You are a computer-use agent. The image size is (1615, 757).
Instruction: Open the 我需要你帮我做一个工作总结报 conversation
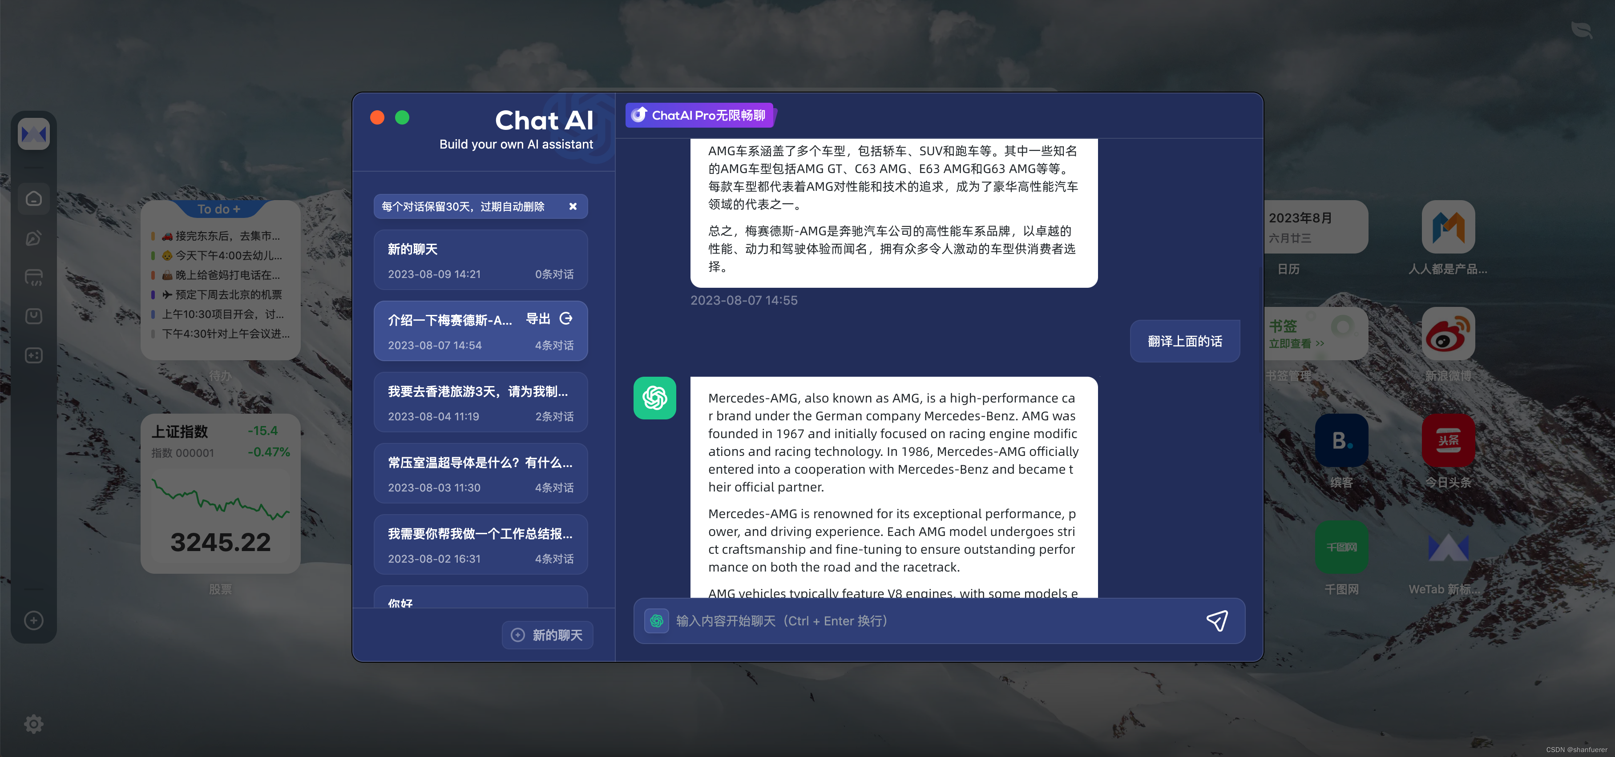(x=480, y=544)
